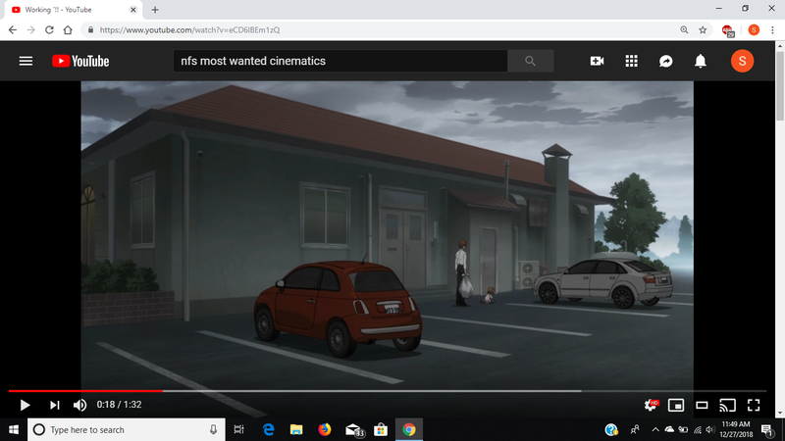The height and width of the screenshot is (441, 785).
Task: Skip to the next video
Action: pyautogui.click(x=55, y=405)
